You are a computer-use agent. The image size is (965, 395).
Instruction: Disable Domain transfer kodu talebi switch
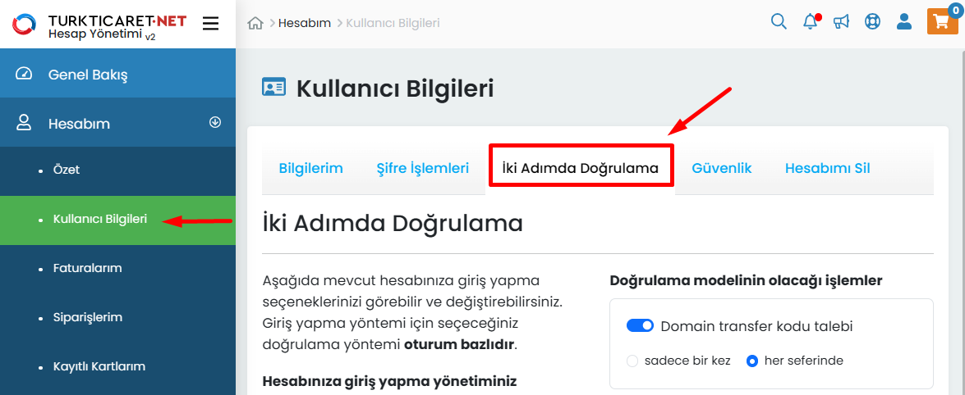click(640, 326)
